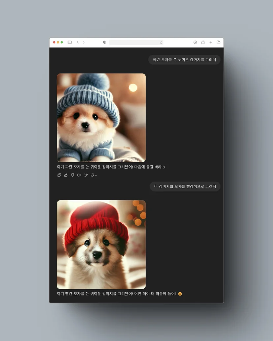Edit the response with the pencil icon

coord(86,175)
